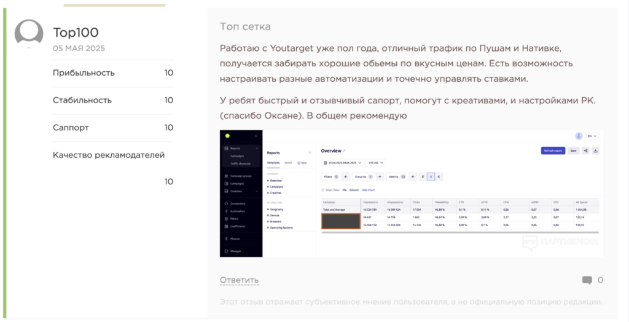This screenshot has width=629, height=322.
Task: Click the Саппорт rating row
Action: tap(113, 128)
